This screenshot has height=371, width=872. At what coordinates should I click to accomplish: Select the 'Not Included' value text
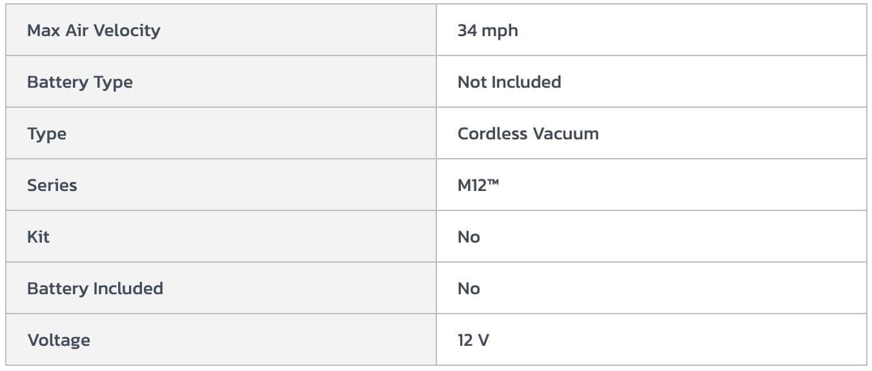tap(509, 82)
